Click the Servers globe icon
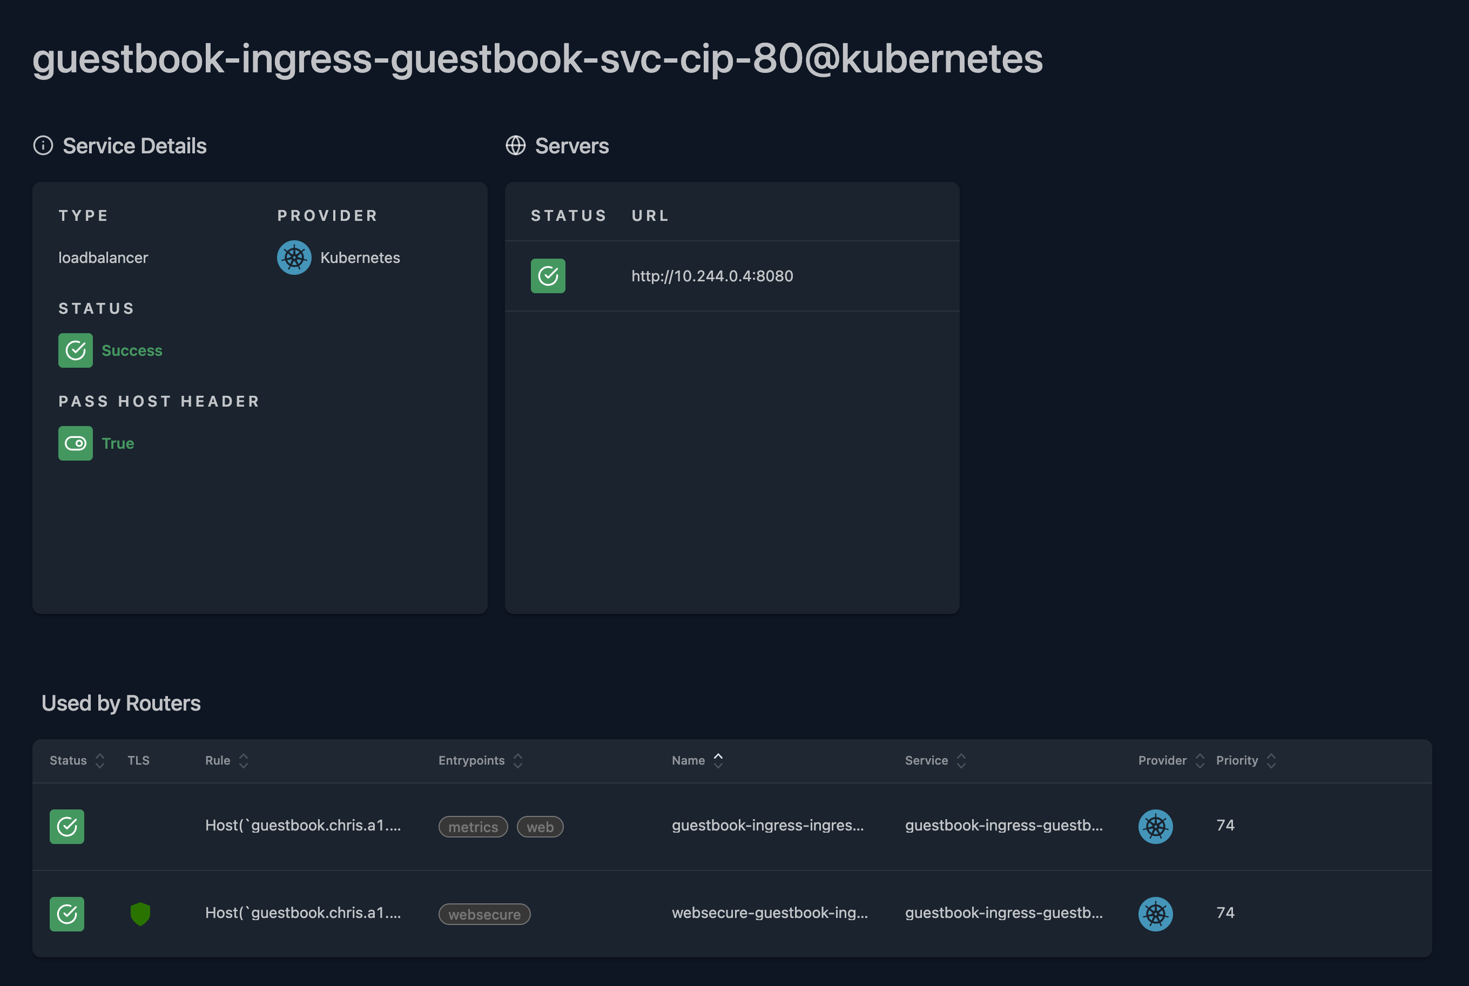The image size is (1469, 986). point(516,146)
